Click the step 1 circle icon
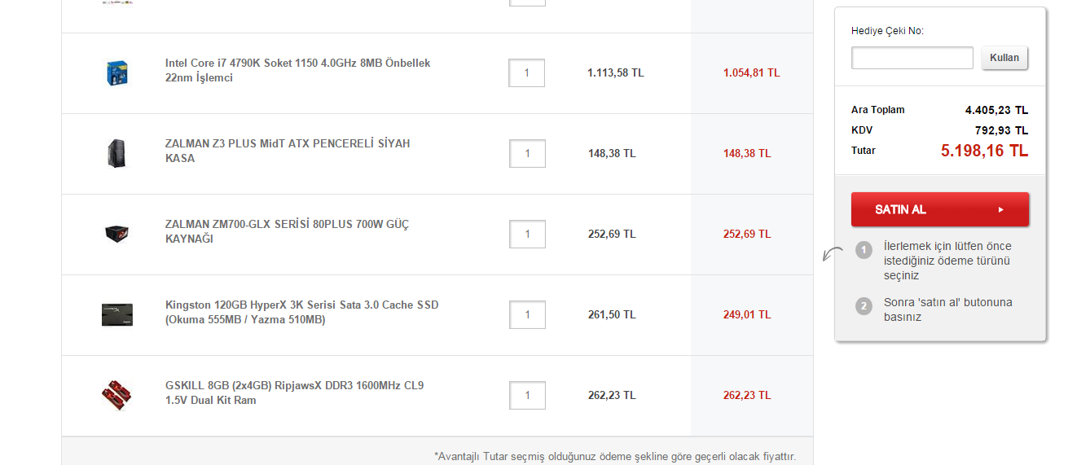This screenshot has height=465, width=1090. (x=864, y=249)
